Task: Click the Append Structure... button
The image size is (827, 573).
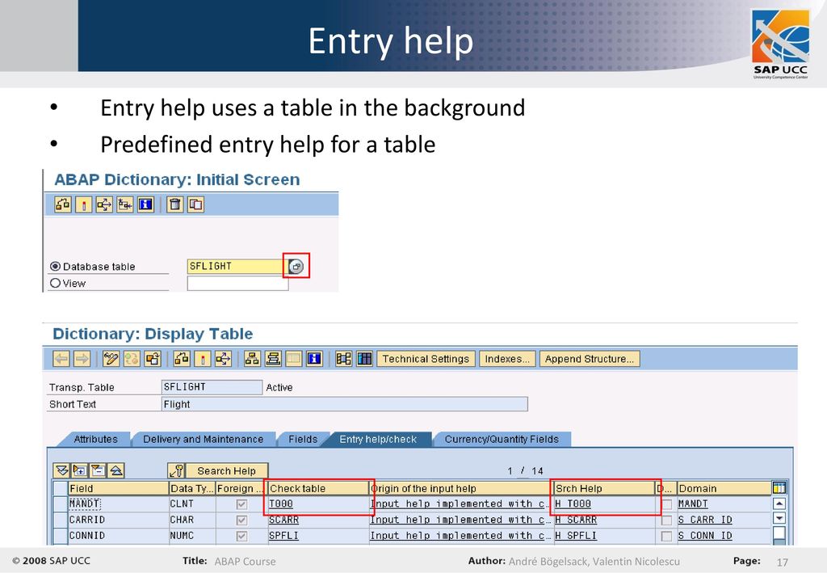Action: (589, 359)
